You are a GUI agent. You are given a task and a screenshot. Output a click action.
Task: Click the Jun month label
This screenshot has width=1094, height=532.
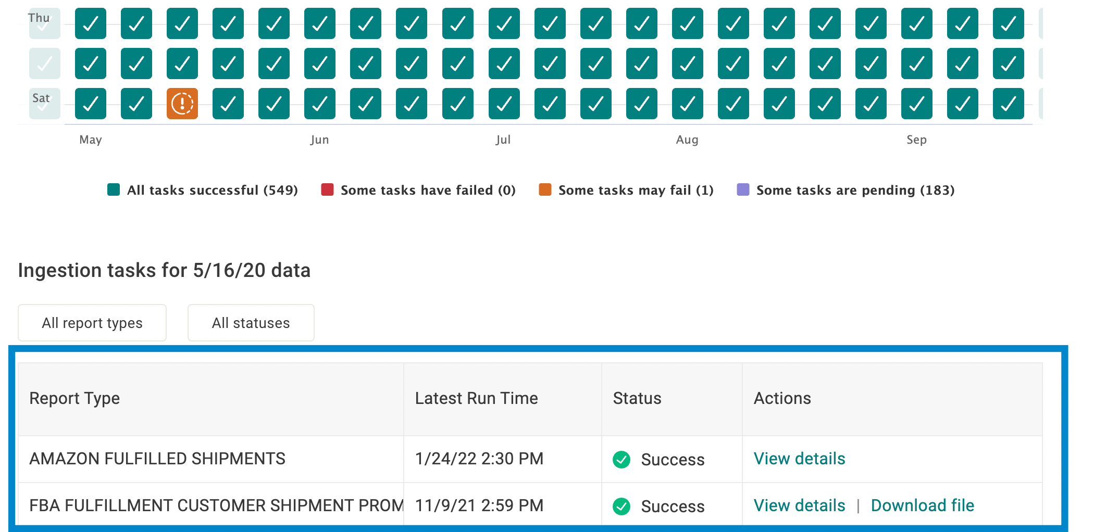319,140
